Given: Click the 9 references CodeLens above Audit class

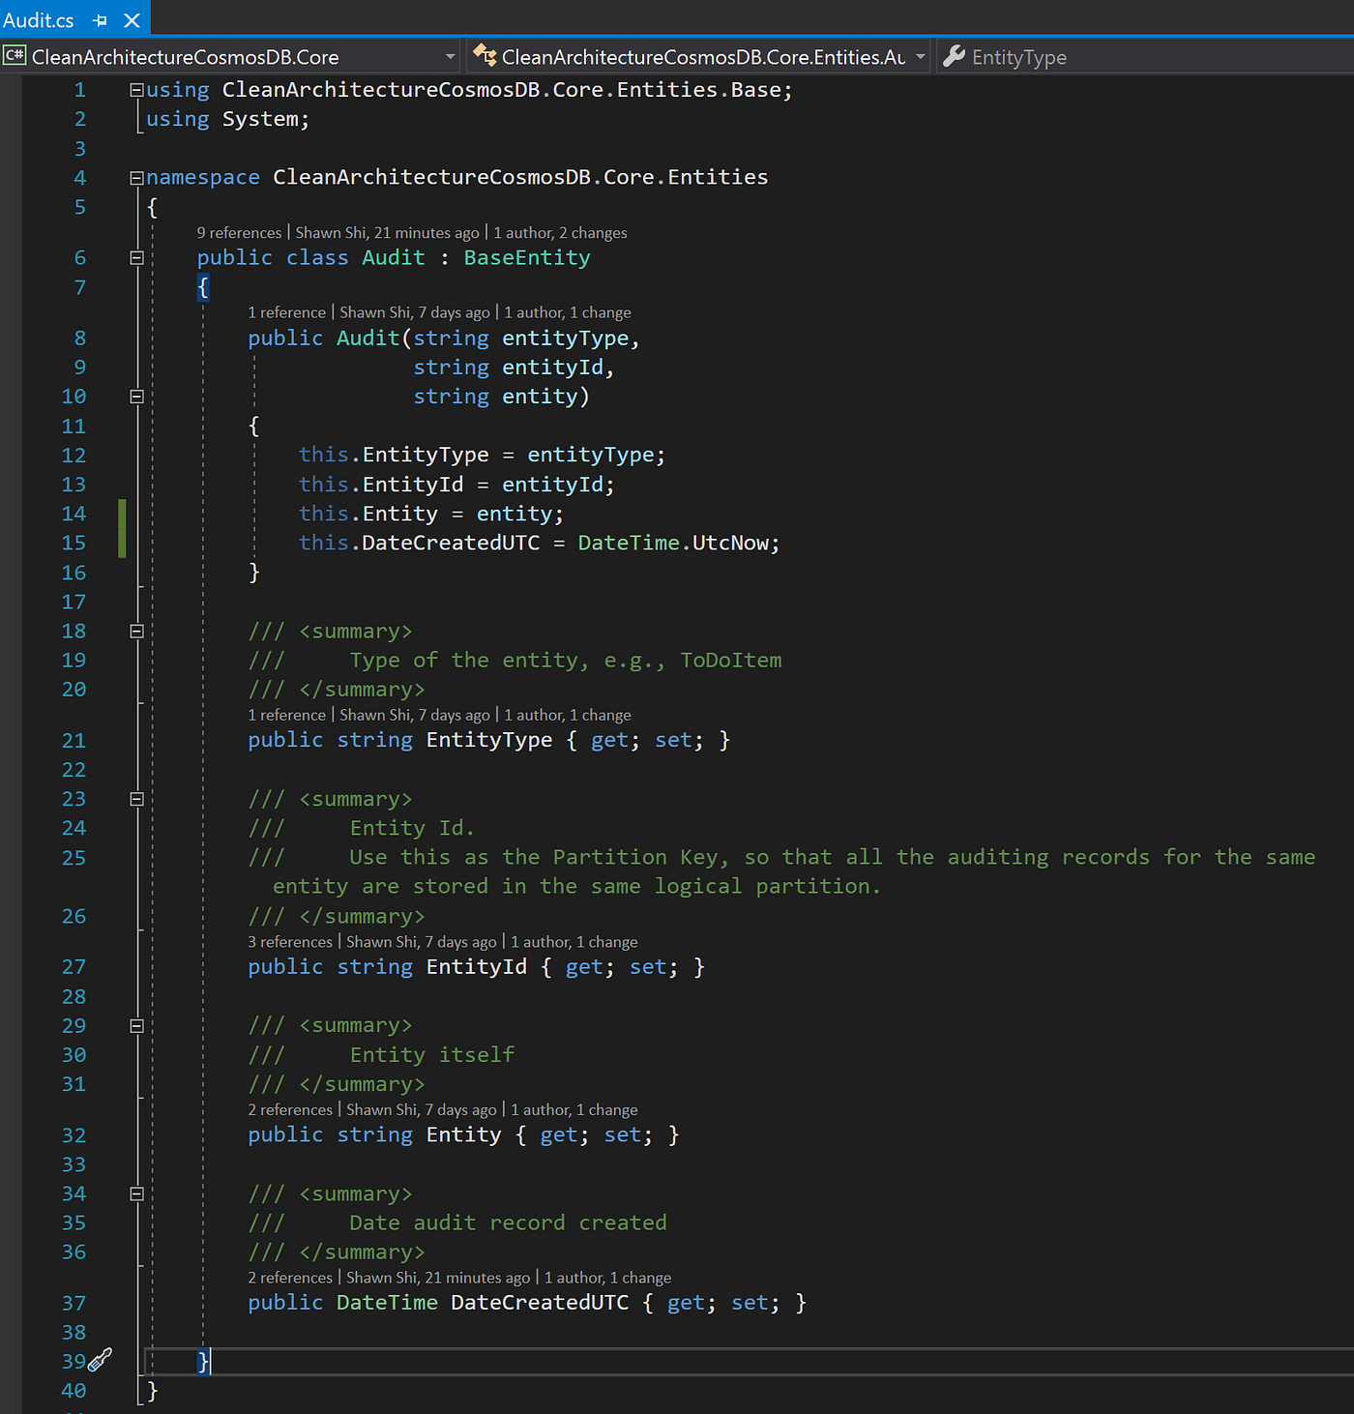Looking at the screenshot, I should (238, 232).
